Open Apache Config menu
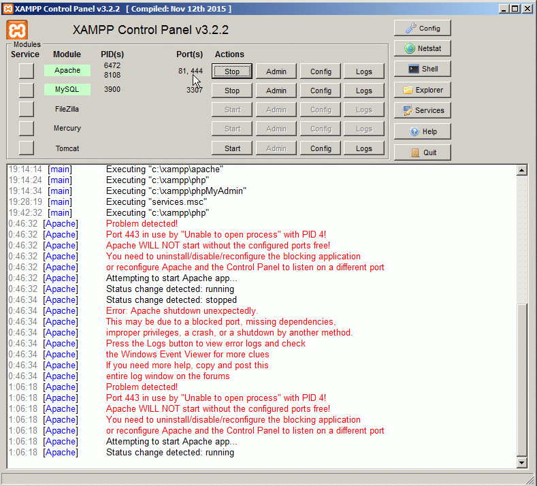This screenshot has height=486, width=537. (x=321, y=71)
